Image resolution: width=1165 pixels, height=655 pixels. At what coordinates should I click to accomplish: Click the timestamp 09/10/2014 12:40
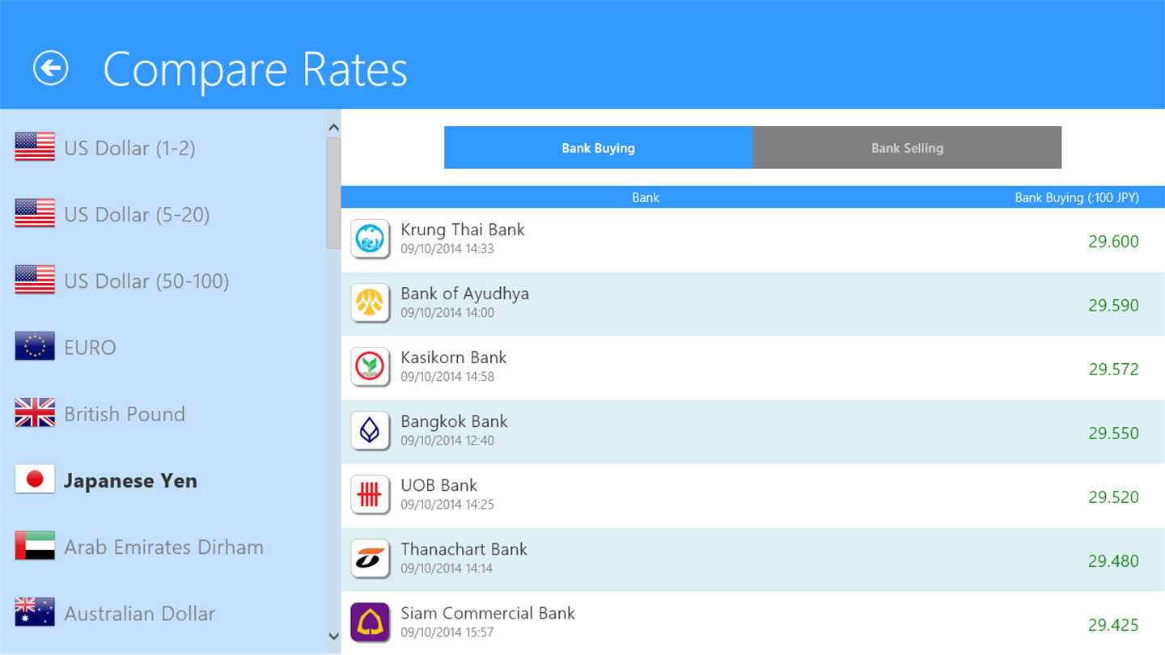tap(447, 441)
